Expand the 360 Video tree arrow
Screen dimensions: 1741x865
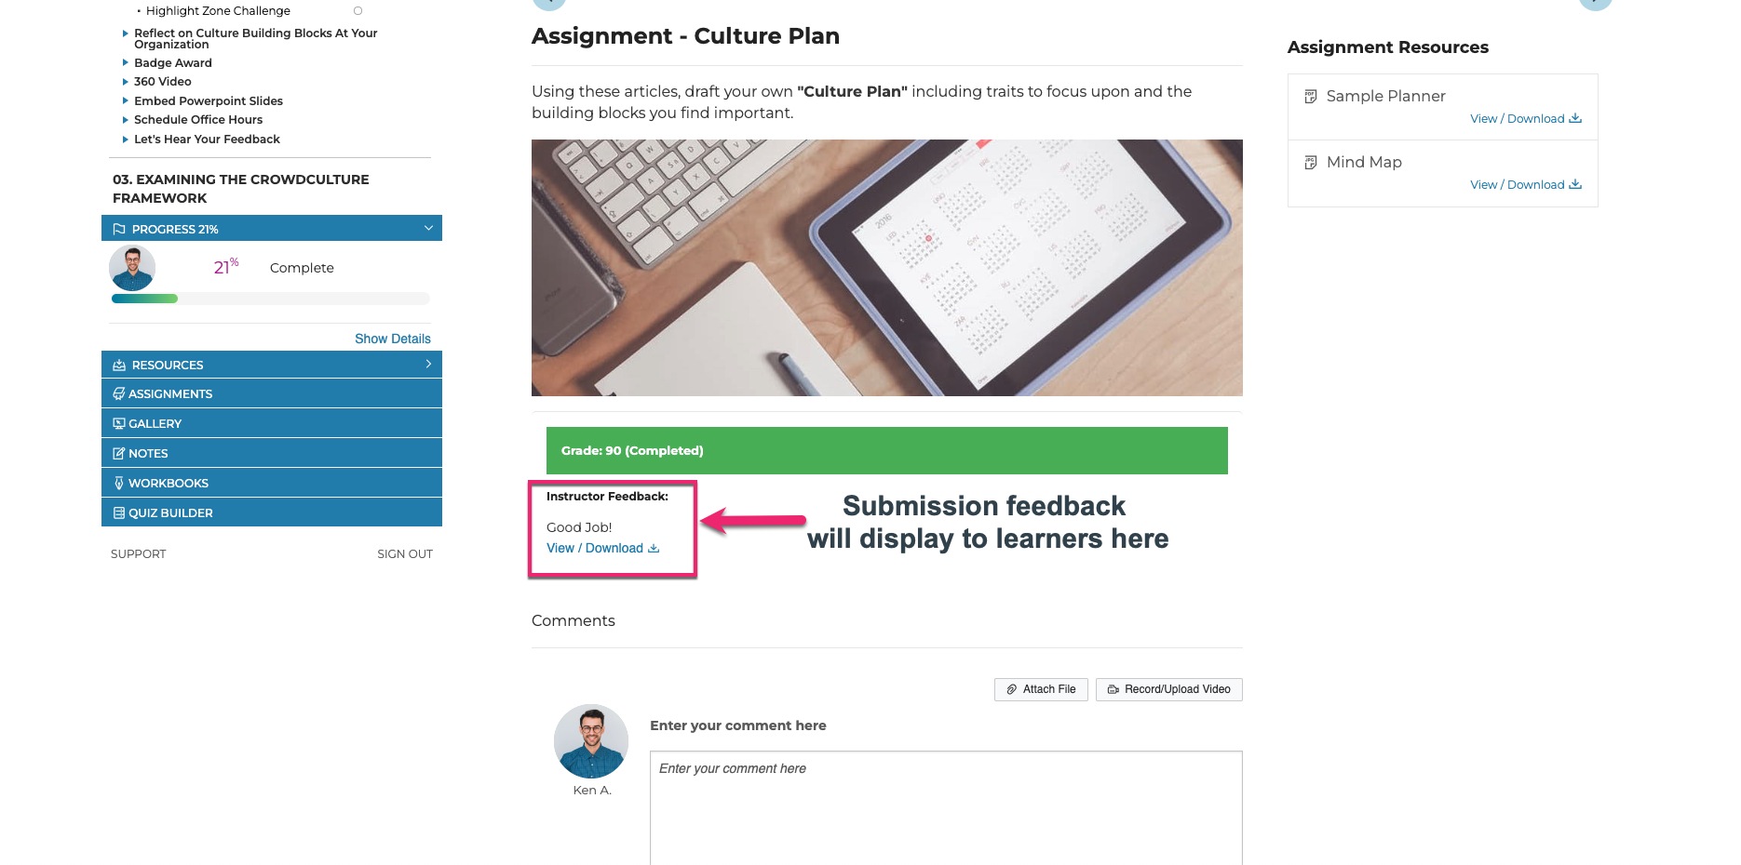pos(126,82)
